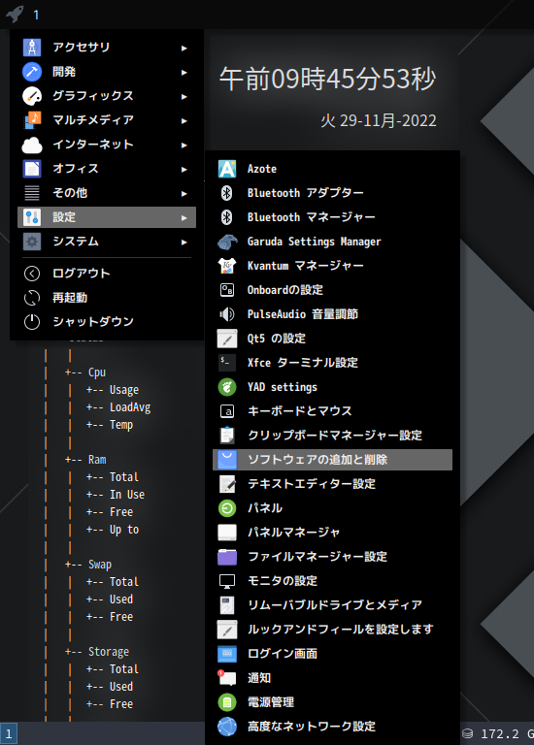Click the rocket launcher icon in the top bar

pyautogui.click(x=15, y=14)
